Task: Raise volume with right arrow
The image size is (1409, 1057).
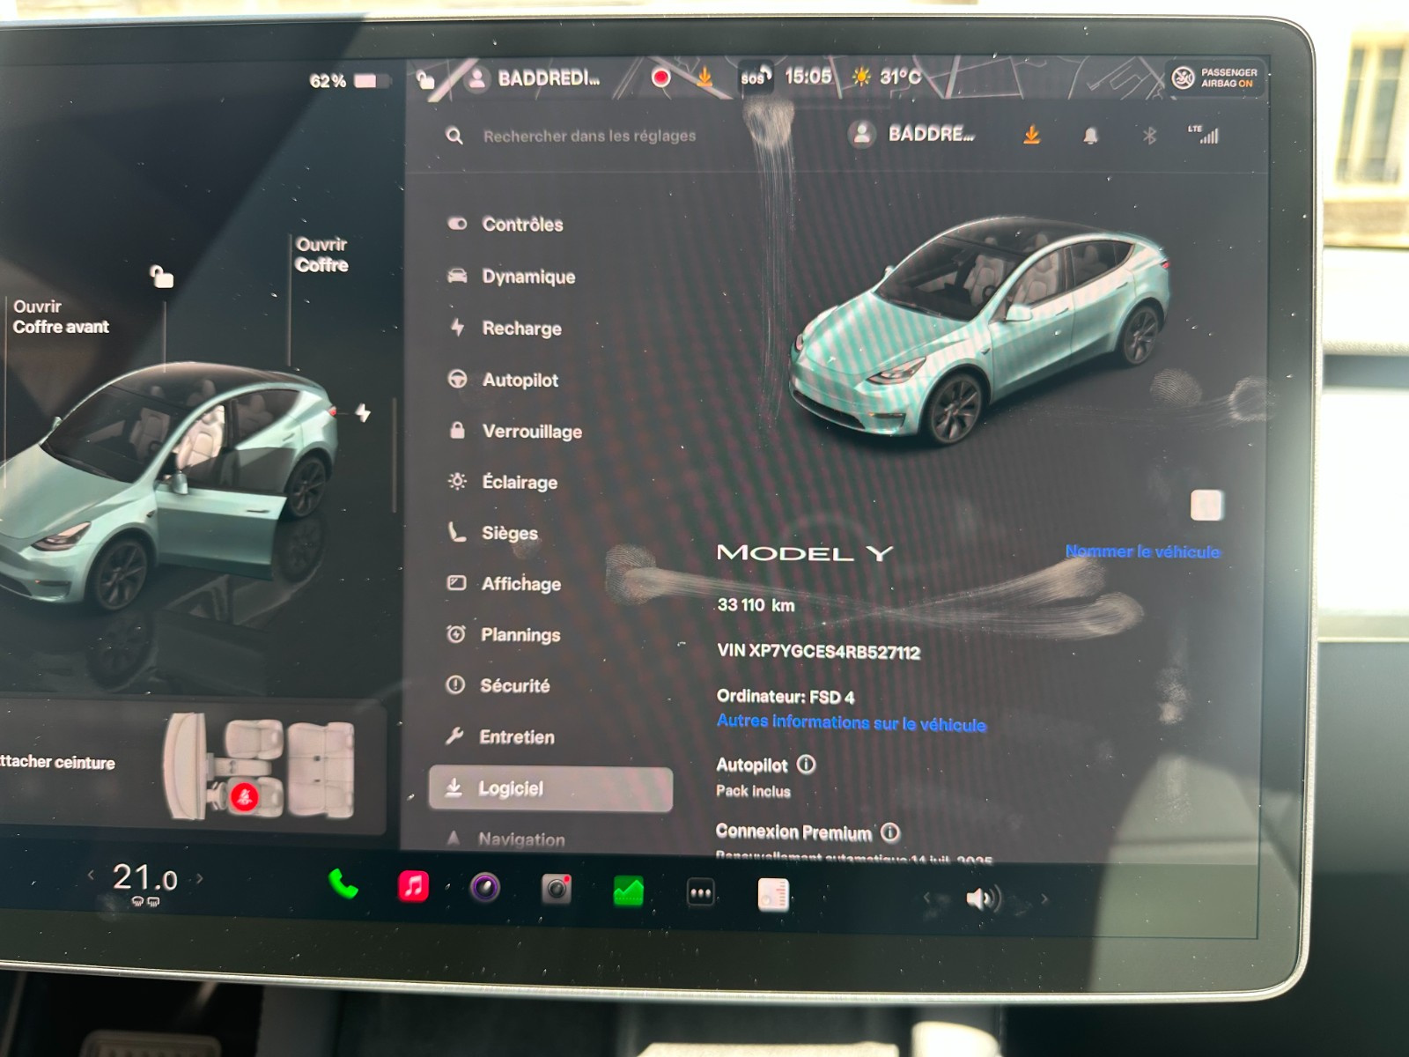Action: 1044,899
